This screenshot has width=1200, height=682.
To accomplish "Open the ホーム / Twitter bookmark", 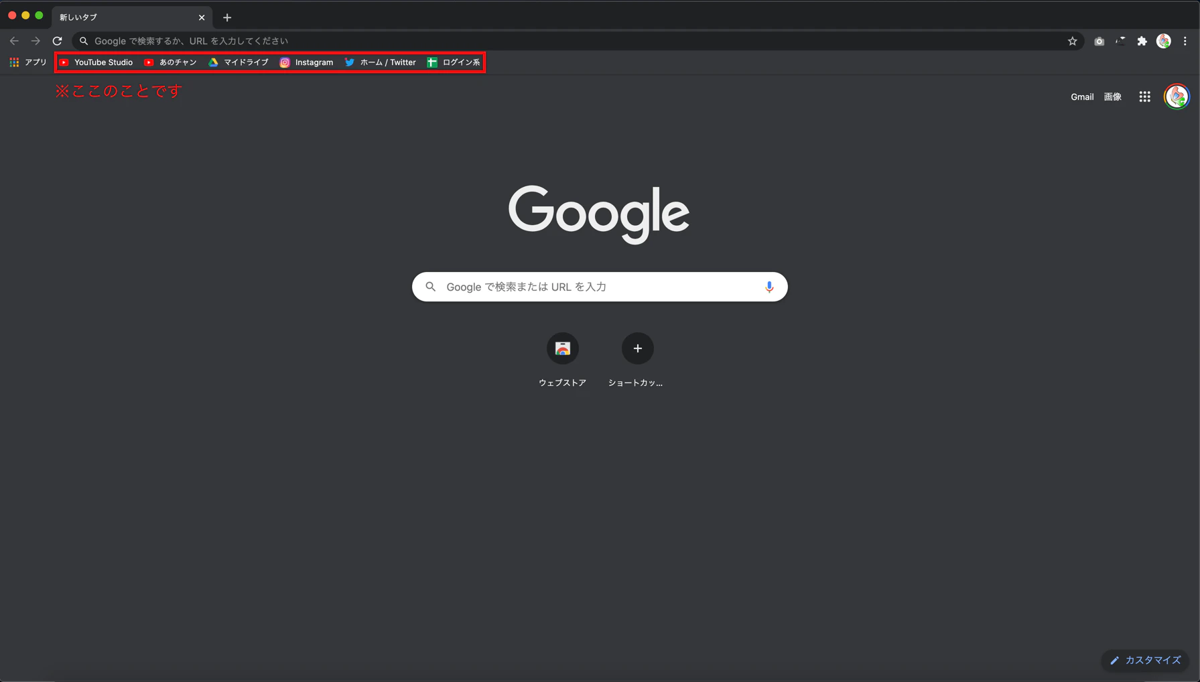I will pos(380,62).
